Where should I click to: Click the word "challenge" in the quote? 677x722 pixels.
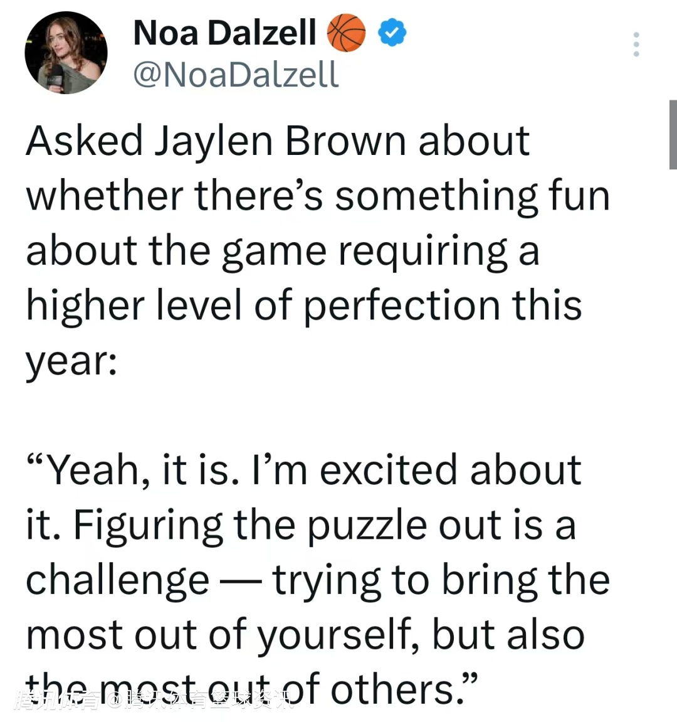[x=117, y=580]
